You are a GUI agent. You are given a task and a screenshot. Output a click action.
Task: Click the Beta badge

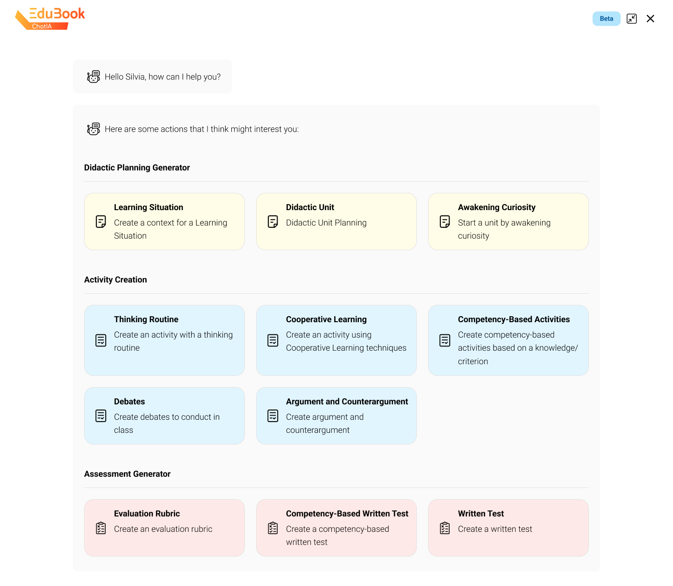[x=606, y=19]
